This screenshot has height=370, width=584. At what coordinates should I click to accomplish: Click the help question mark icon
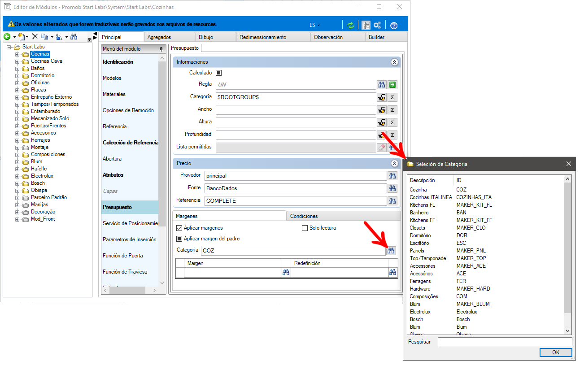point(394,26)
